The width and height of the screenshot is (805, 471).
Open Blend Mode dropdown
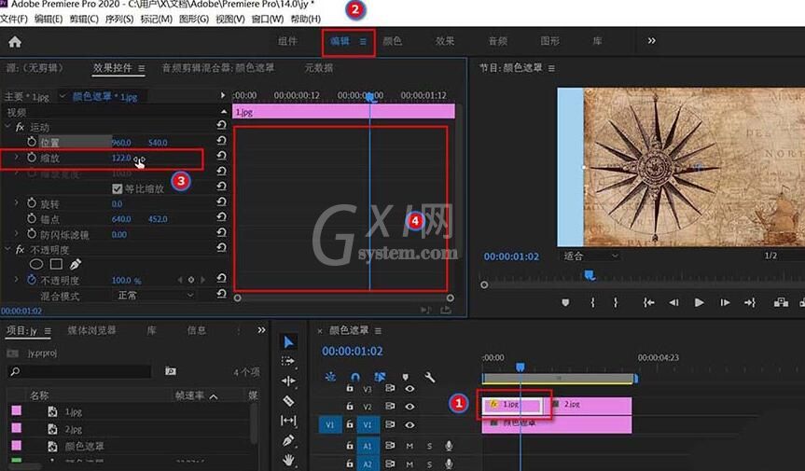154,296
